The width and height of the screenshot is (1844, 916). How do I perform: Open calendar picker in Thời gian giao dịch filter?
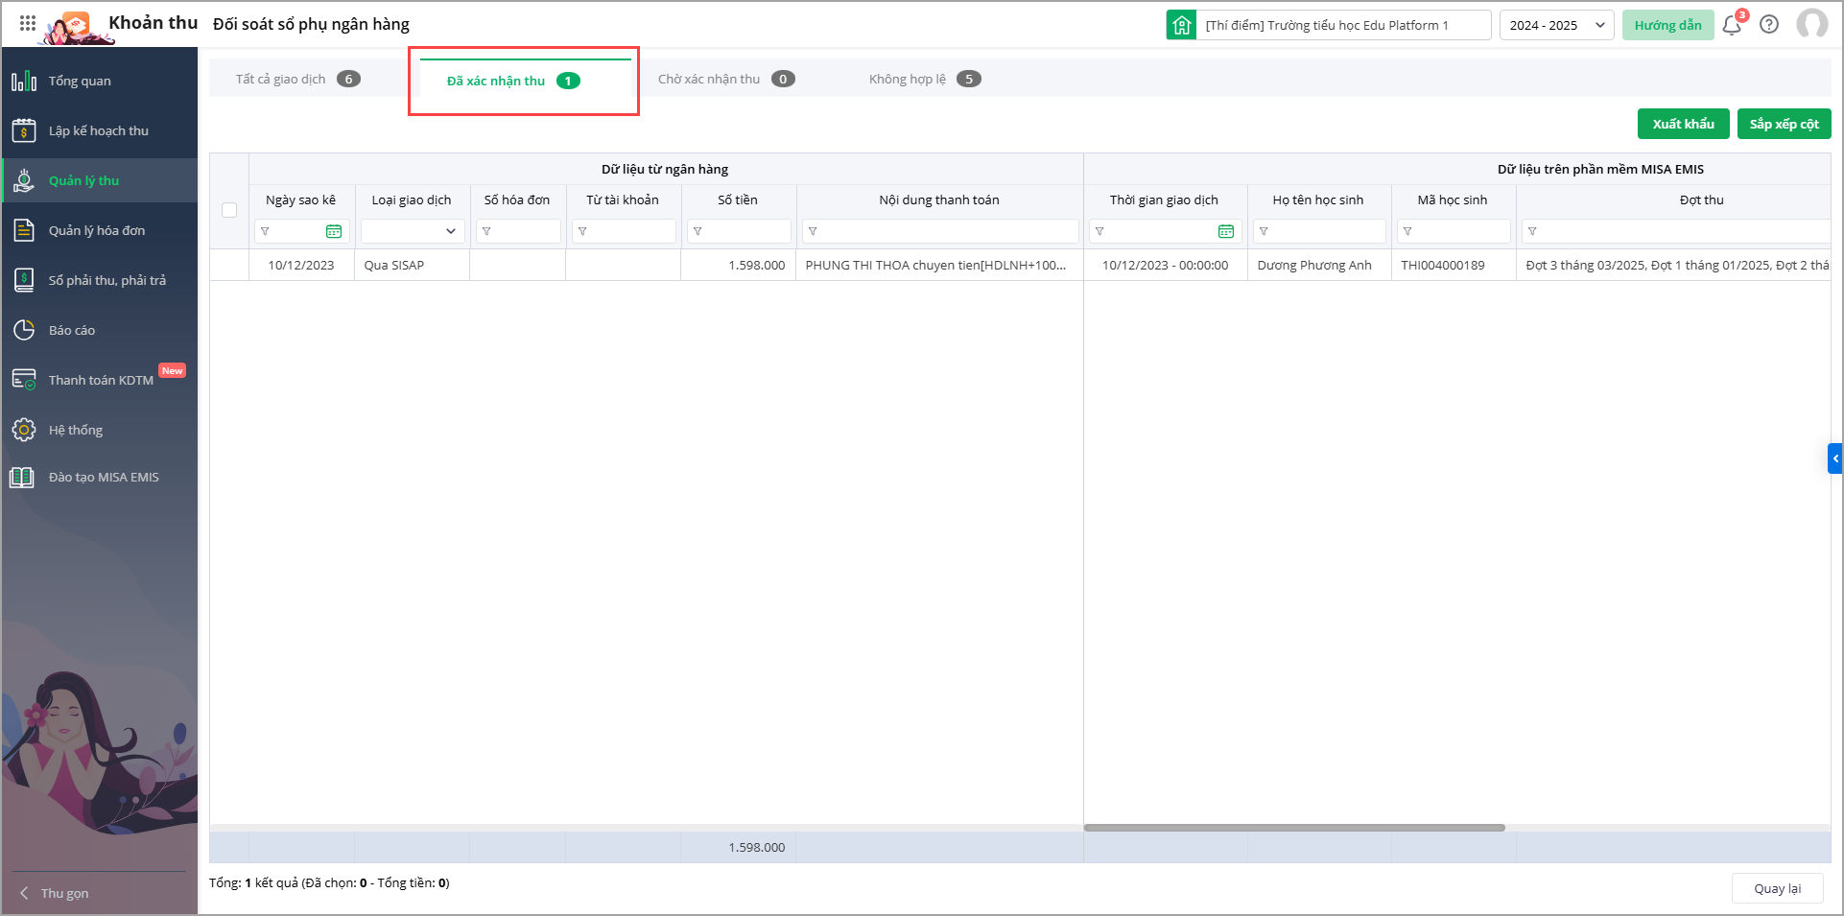(1226, 231)
